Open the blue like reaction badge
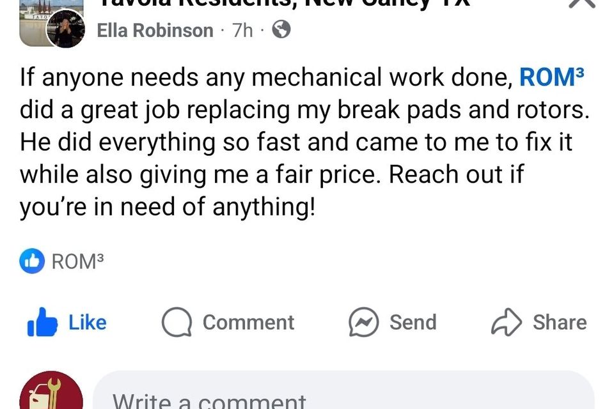The image size is (614, 409). [x=32, y=262]
